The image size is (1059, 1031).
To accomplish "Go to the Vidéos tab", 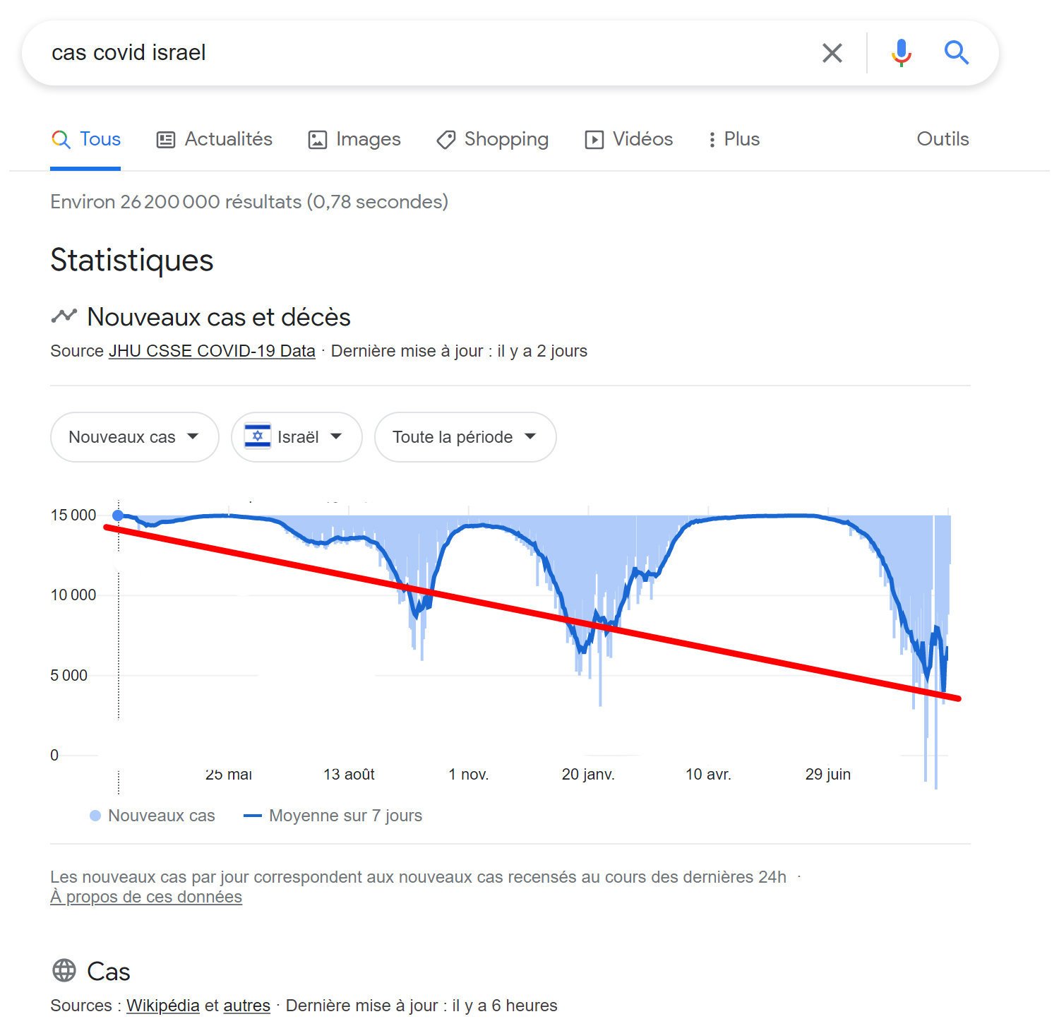I will (629, 139).
